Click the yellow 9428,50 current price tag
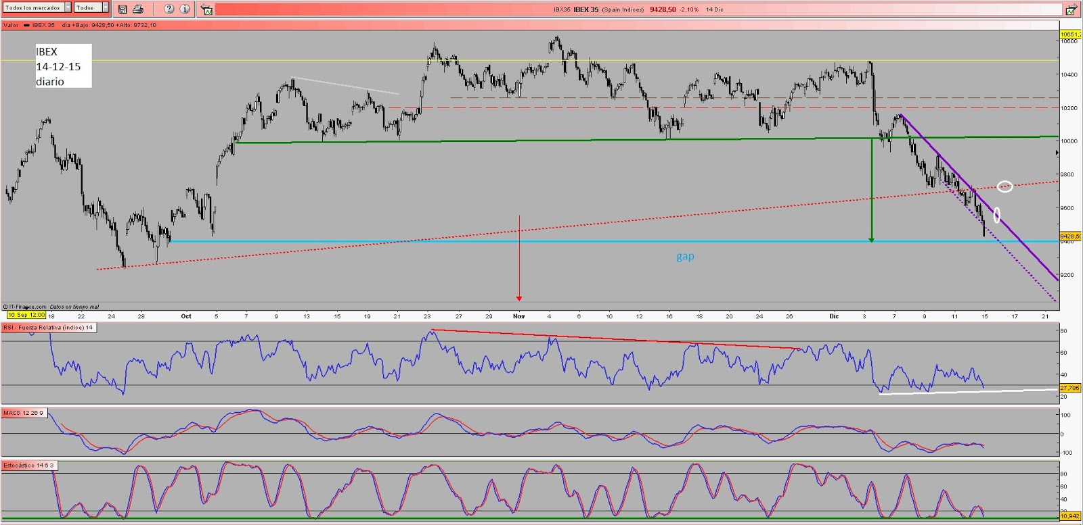1083x525 pixels. (1071, 236)
